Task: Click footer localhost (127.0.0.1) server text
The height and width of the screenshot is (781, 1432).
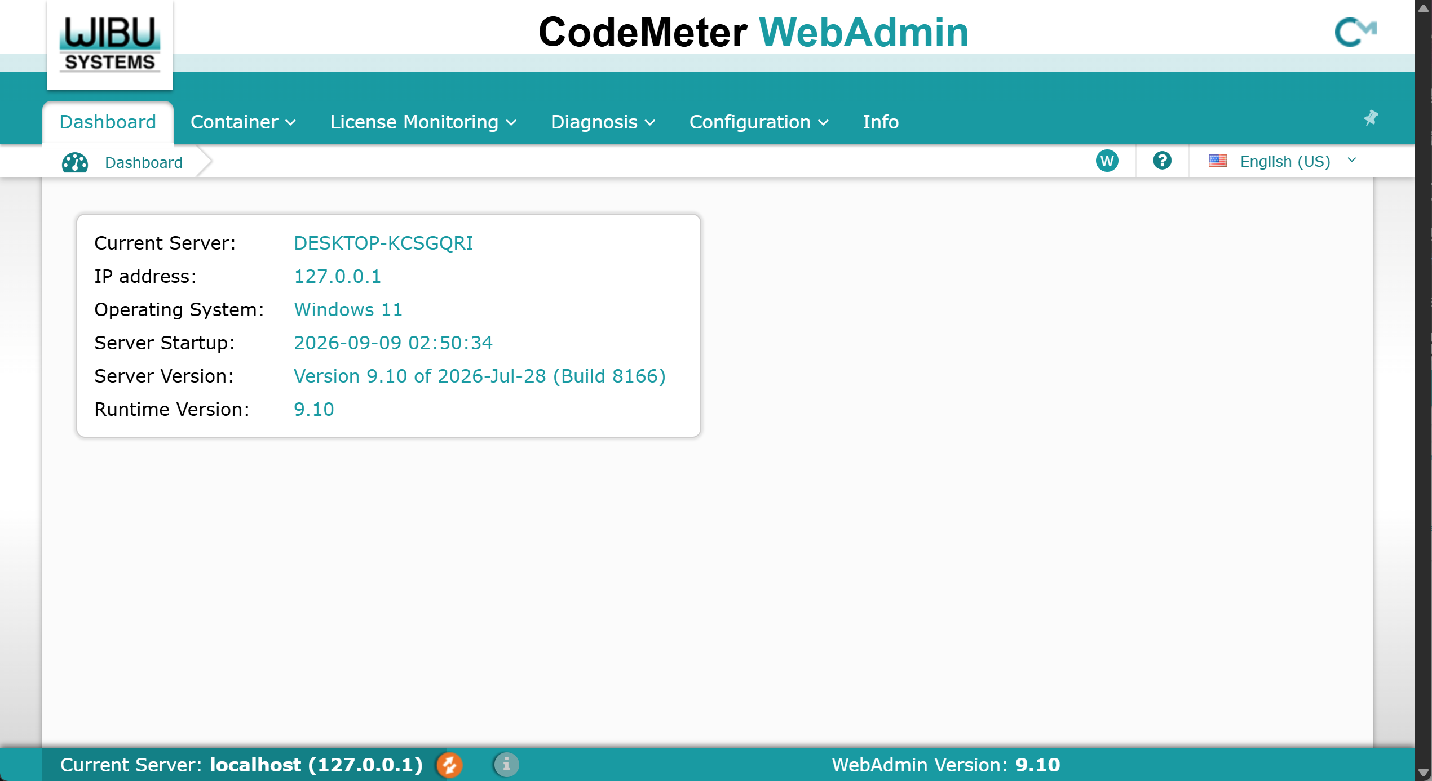Action: [316, 765]
